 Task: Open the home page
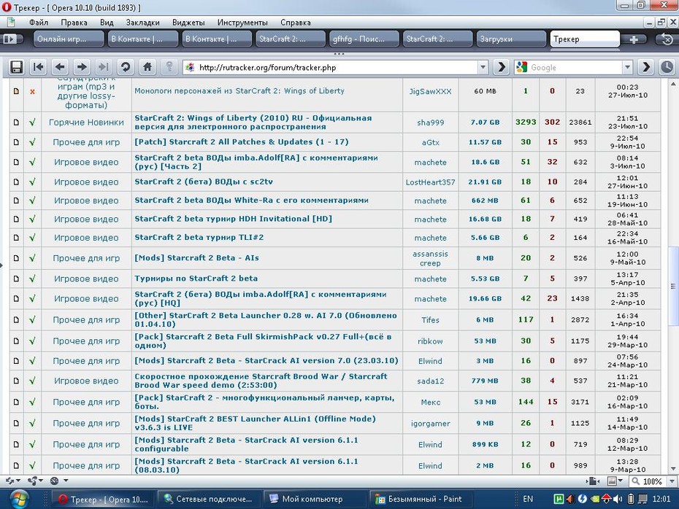point(147,67)
